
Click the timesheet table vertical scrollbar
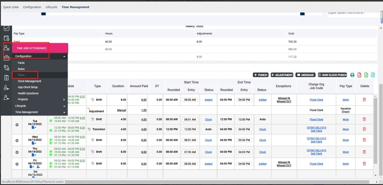pyautogui.click(x=375, y=130)
